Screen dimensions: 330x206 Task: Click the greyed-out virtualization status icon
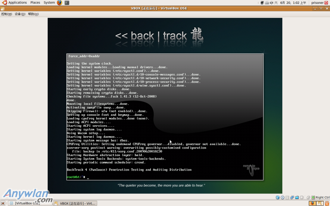click(302, 197)
